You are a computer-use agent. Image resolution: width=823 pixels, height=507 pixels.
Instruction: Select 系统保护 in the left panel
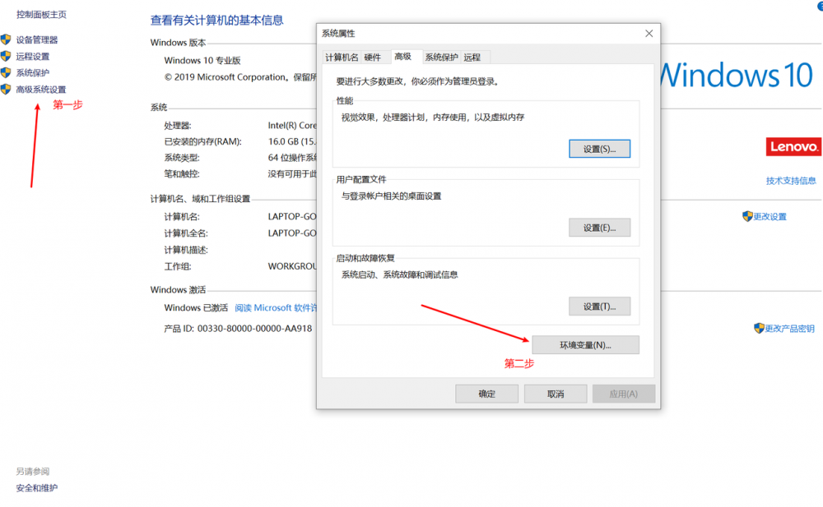33,72
